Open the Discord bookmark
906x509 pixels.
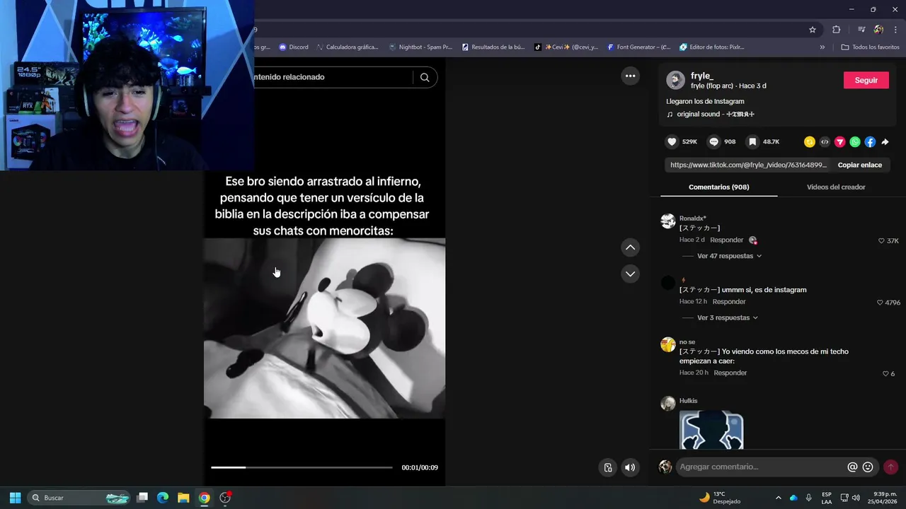click(294, 47)
